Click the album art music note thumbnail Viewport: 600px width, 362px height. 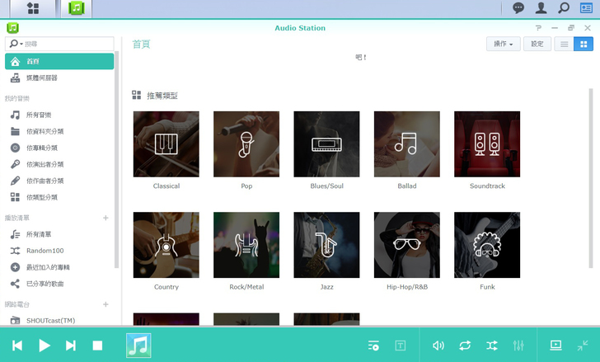pos(138,346)
